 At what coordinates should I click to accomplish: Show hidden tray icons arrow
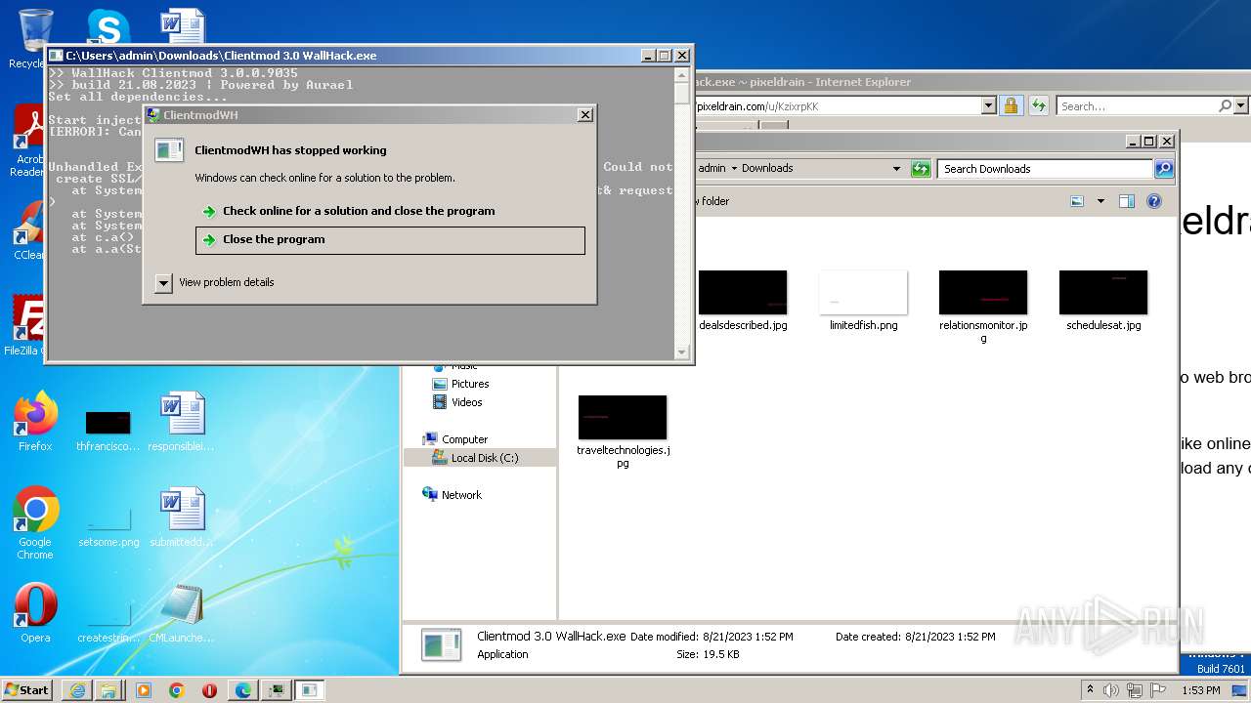click(x=1091, y=690)
